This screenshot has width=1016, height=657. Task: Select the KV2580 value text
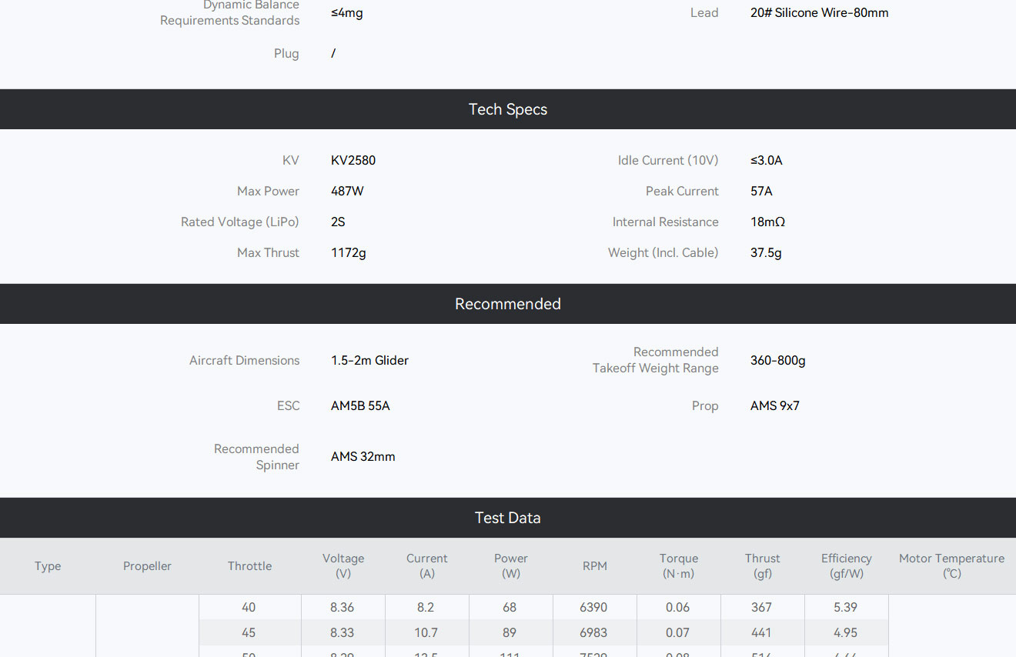point(353,160)
